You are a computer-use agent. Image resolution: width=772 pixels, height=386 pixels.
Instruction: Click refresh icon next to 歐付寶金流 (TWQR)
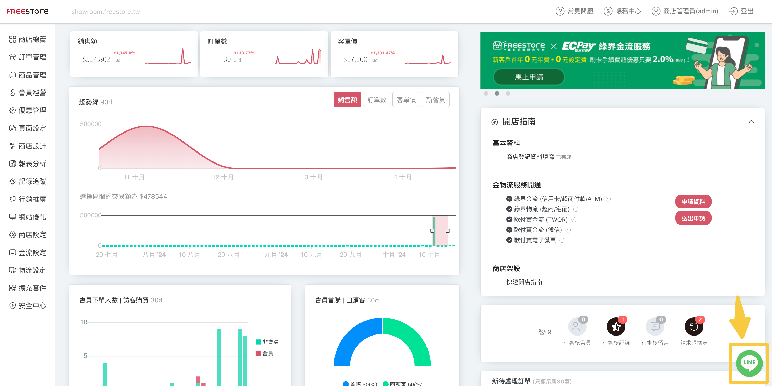[x=574, y=220]
